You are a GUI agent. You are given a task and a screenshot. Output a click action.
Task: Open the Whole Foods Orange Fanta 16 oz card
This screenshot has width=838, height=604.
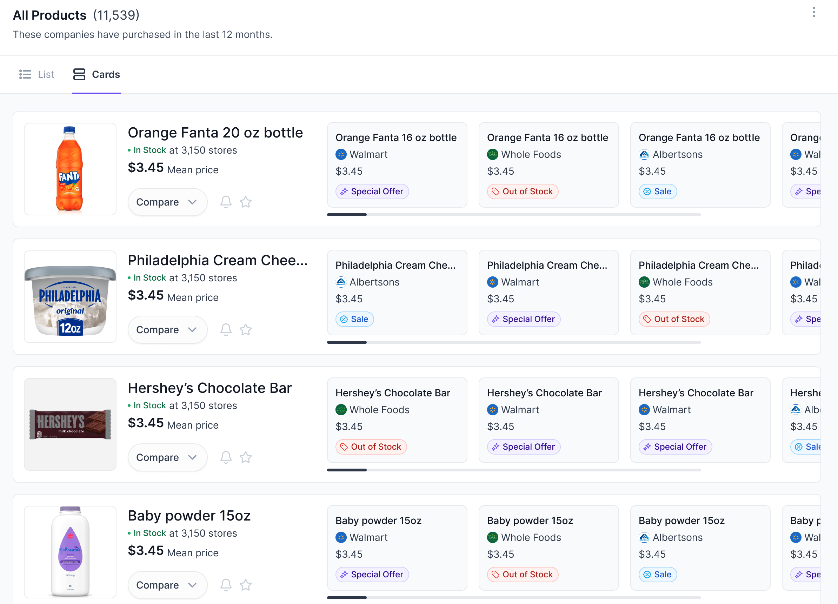click(549, 165)
